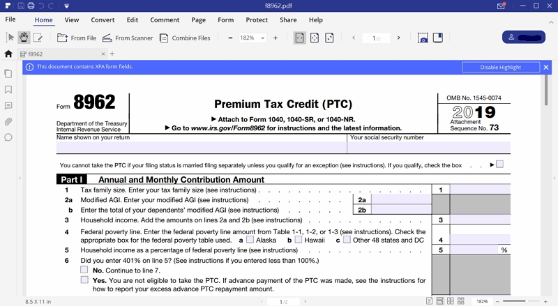This screenshot has width=558, height=306.
Task: Click the 'Name shown on your return' field
Action: tap(201, 148)
